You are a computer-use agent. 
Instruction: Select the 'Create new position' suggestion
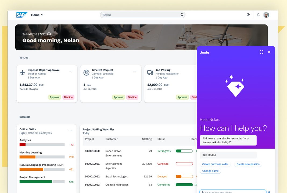coord(248,164)
